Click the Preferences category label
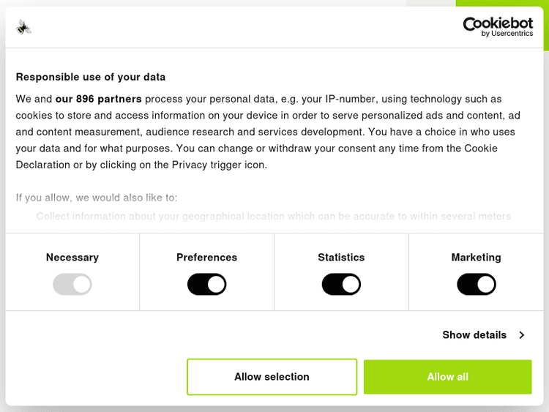The width and height of the screenshot is (549, 412). tap(206, 258)
